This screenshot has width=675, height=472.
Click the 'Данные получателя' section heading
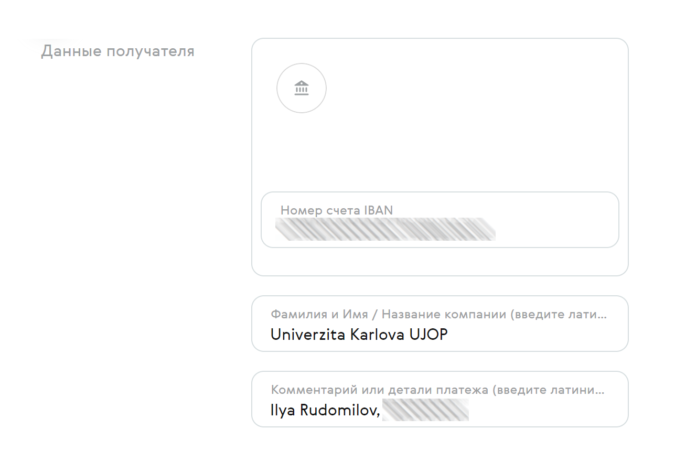pos(118,51)
